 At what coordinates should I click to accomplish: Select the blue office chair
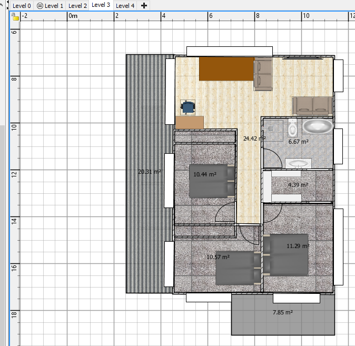pyautogui.click(x=188, y=107)
